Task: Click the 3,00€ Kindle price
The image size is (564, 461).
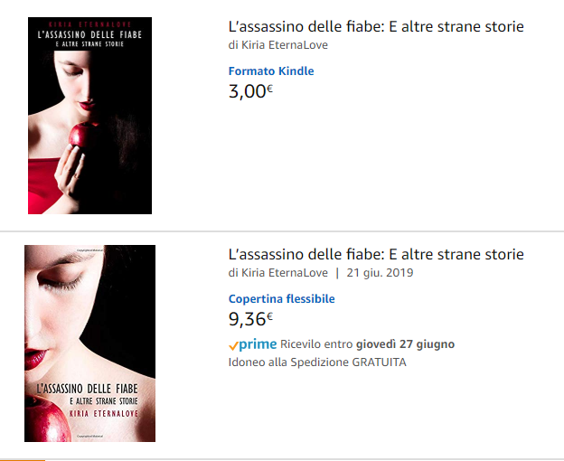Action: (250, 91)
